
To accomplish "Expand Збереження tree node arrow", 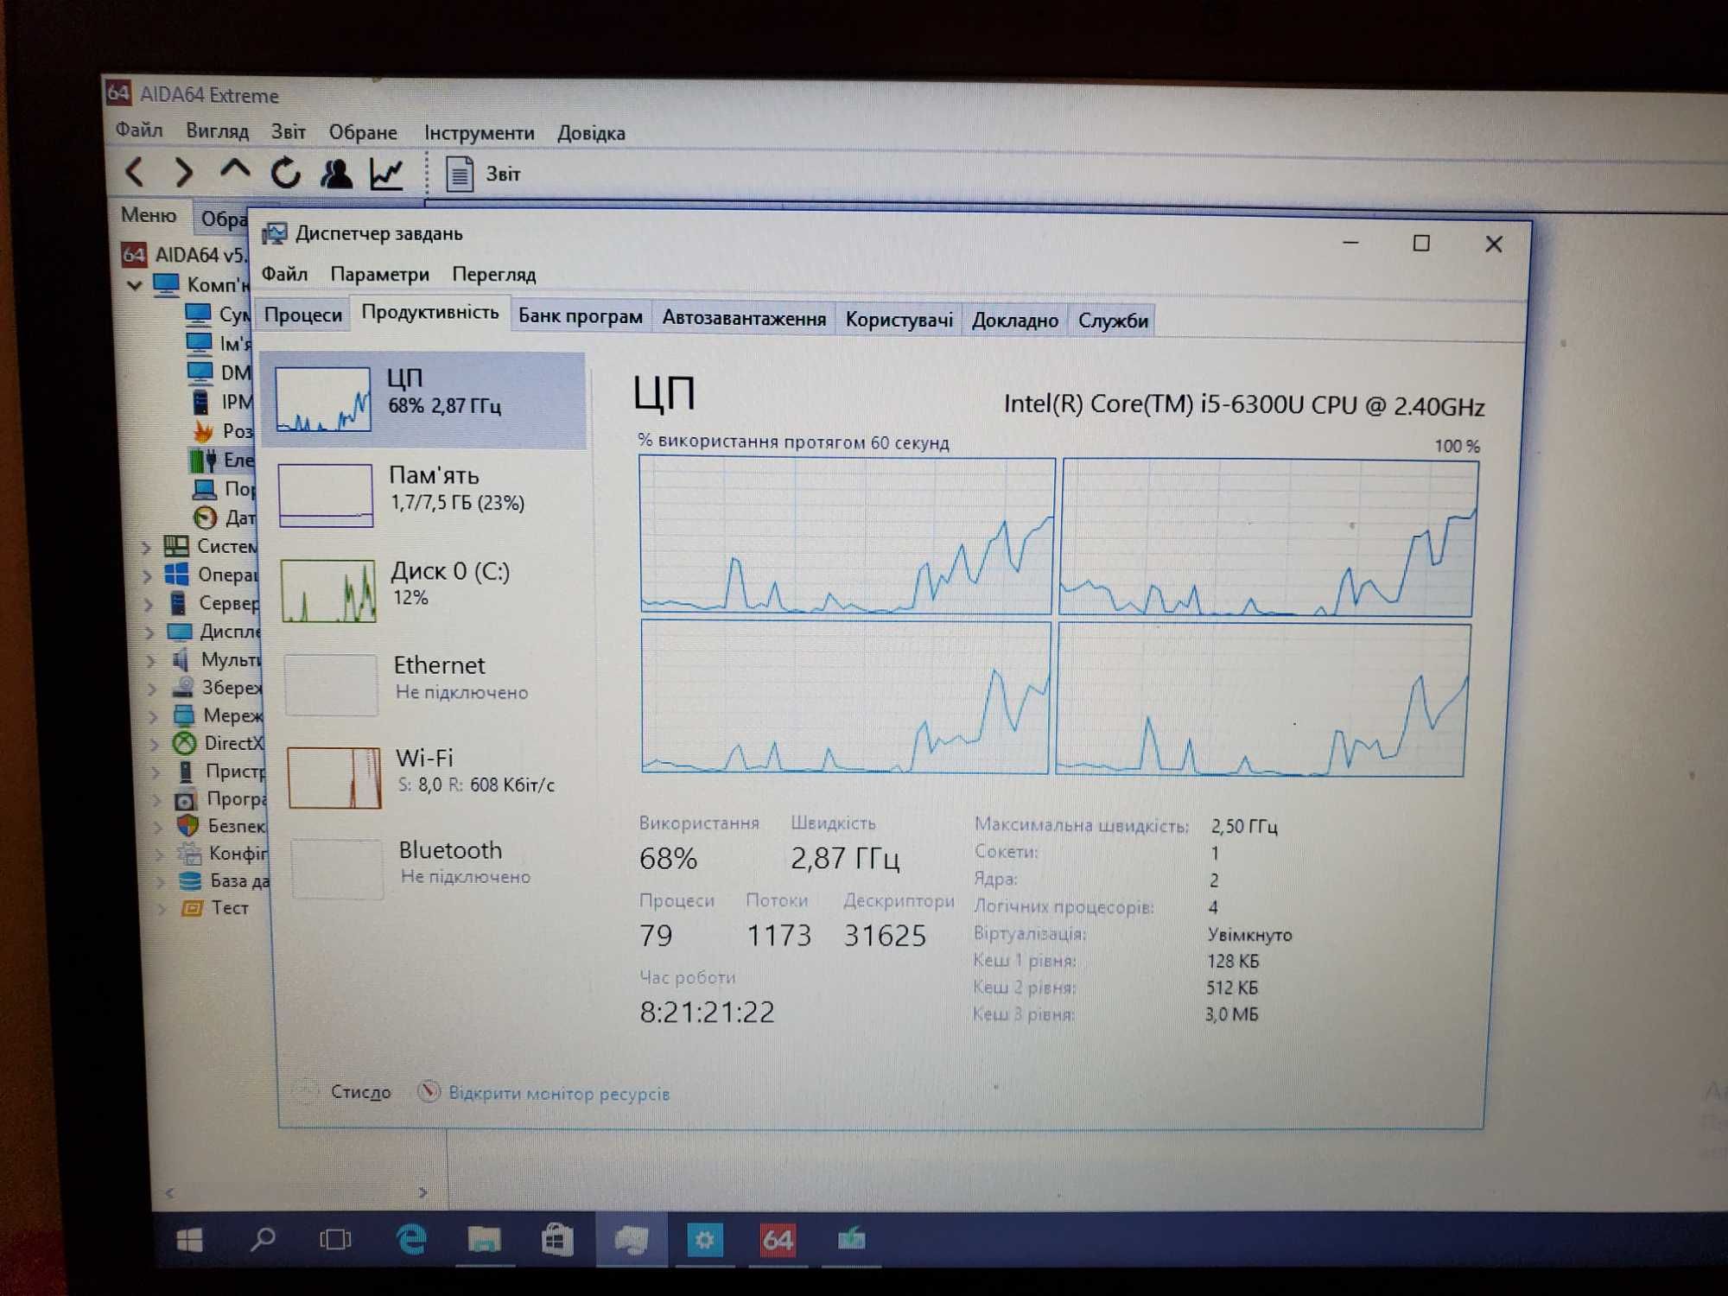I will coord(152,689).
